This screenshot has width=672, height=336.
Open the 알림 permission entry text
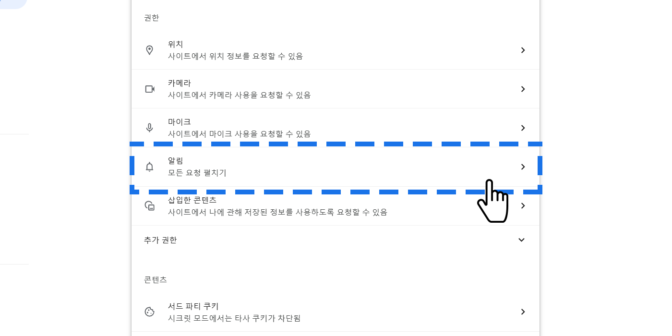pos(176,161)
